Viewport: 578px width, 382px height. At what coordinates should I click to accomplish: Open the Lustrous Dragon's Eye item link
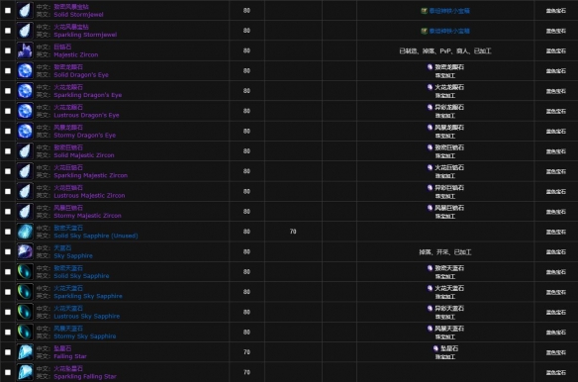click(x=86, y=115)
